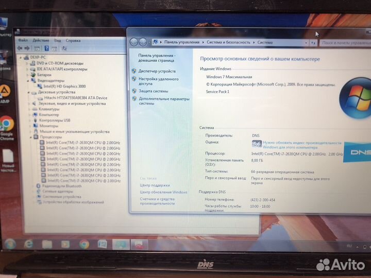Select Устройства обработки изображений category
The height and width of the screenshot is (278, 371).
74,202
